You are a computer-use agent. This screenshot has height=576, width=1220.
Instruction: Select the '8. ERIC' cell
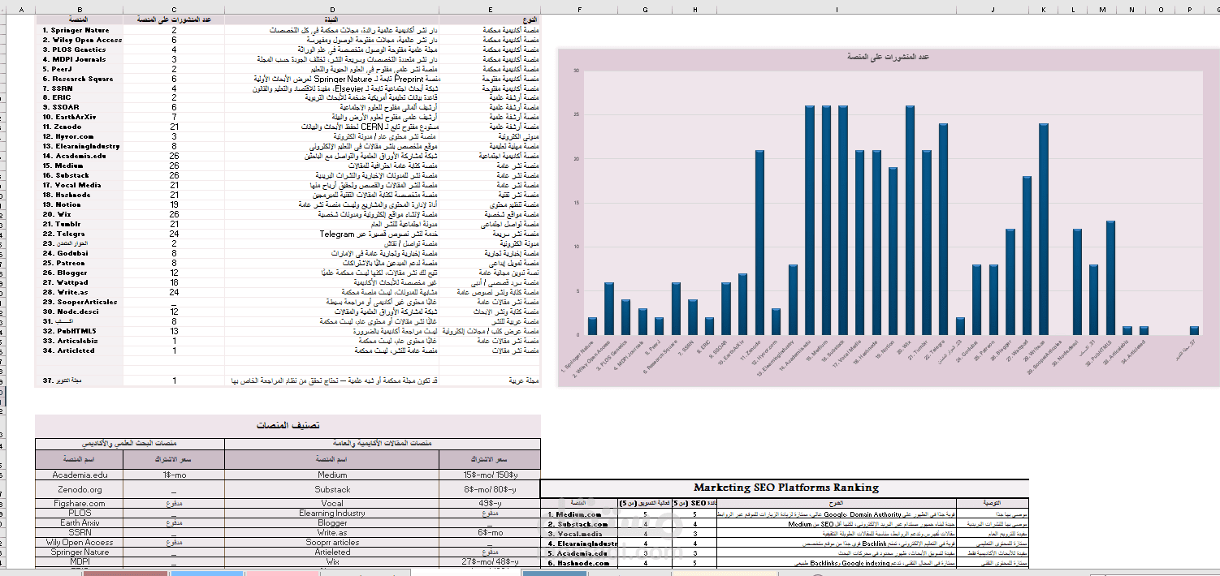79,97
